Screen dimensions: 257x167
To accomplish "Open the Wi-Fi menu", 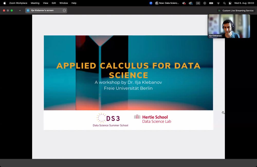I will coord(218,3).
